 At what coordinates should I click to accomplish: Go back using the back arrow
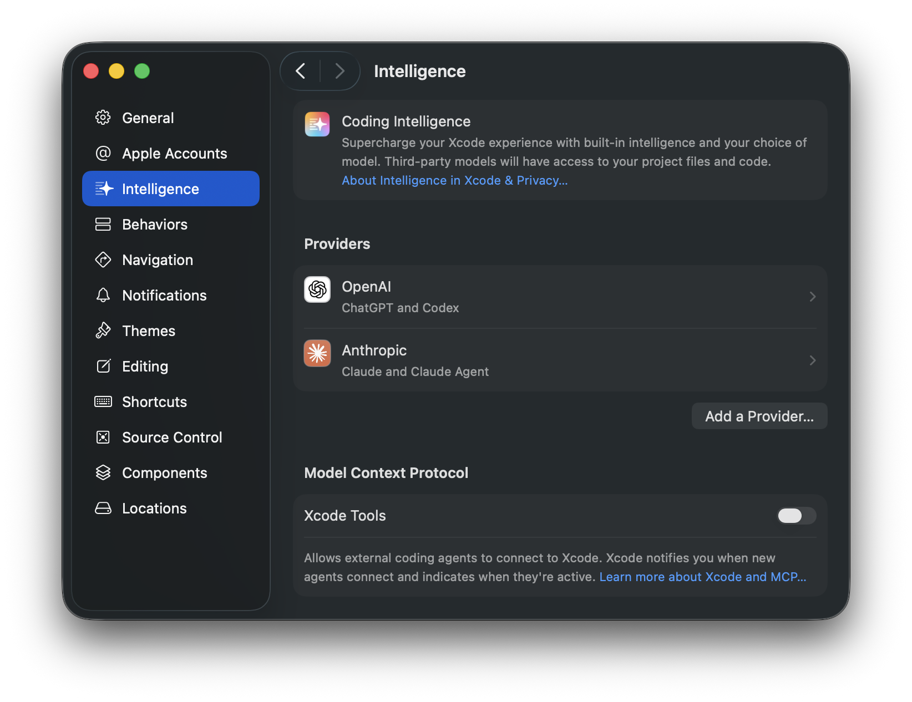pos(301,71)
